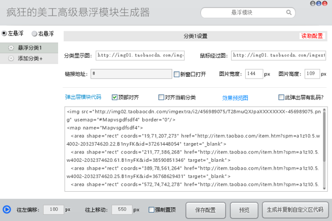Open the 读取配置 link
The image size is (332, 221).
tap(312, 36)
